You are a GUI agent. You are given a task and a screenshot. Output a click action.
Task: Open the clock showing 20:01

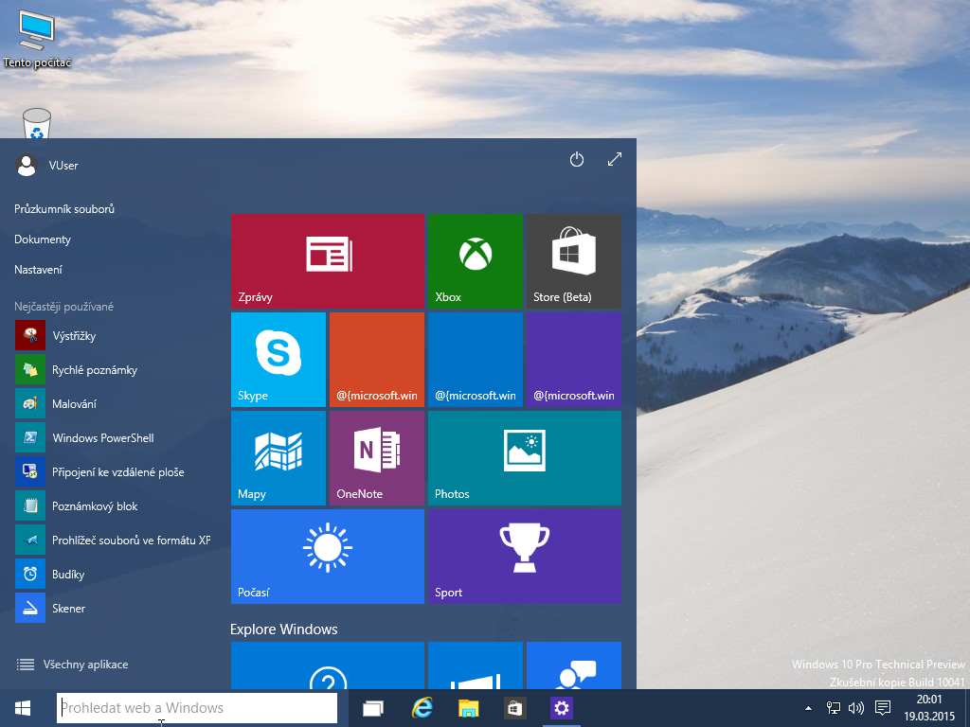point(928,708)
